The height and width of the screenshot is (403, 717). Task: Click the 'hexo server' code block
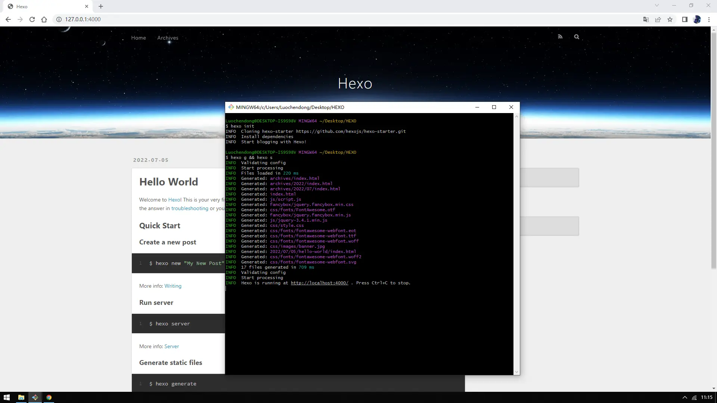[179, 324]
